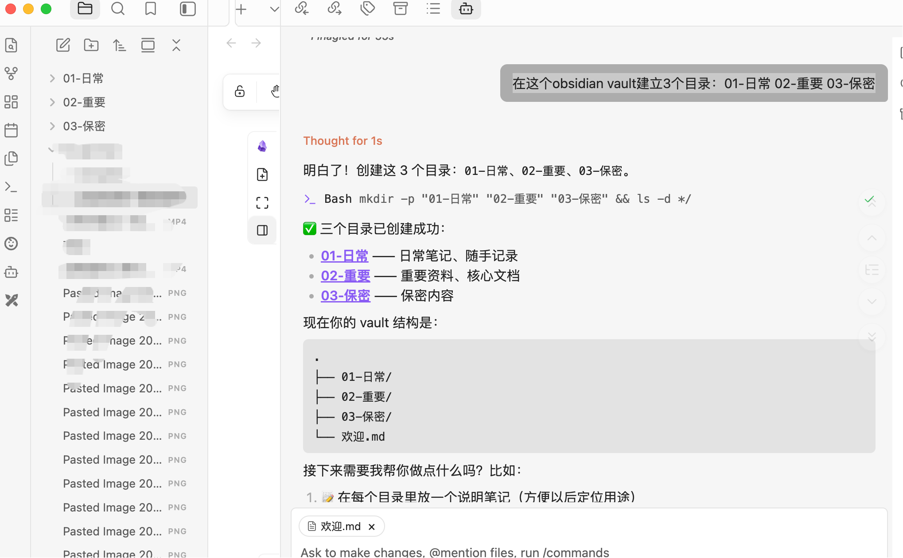Open the search tab in the sidebar
Screen dimensions: 903x558
pos(118,9)
